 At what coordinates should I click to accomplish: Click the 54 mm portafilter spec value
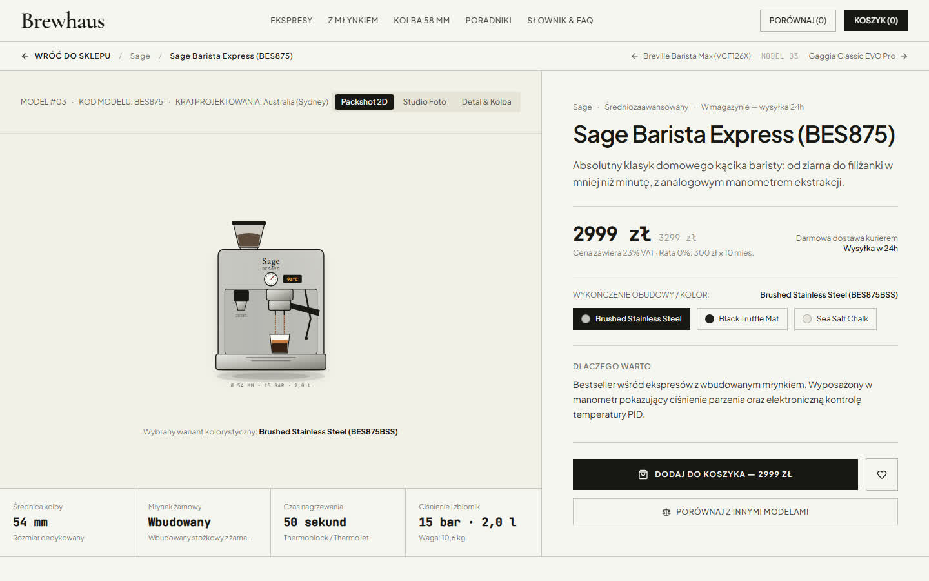[x=30, y=522]
